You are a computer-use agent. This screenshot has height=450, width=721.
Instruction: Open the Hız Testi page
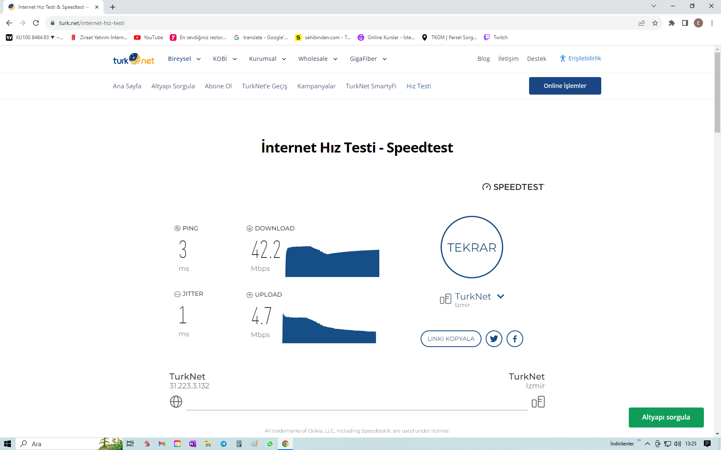(x=419, y=86)
